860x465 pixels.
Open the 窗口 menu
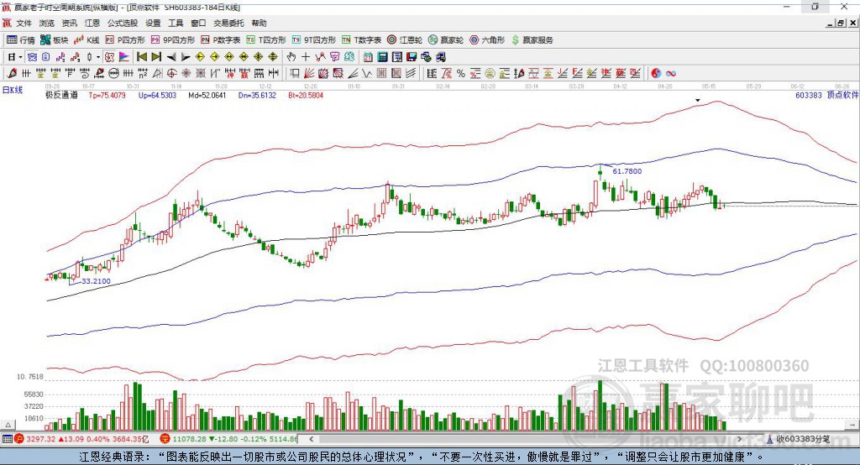(x=198, y=23)
